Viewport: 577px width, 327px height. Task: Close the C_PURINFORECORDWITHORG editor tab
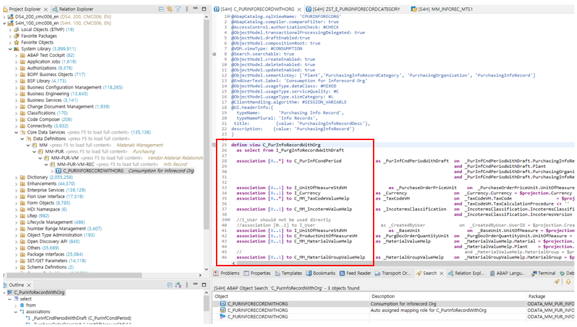299,9
